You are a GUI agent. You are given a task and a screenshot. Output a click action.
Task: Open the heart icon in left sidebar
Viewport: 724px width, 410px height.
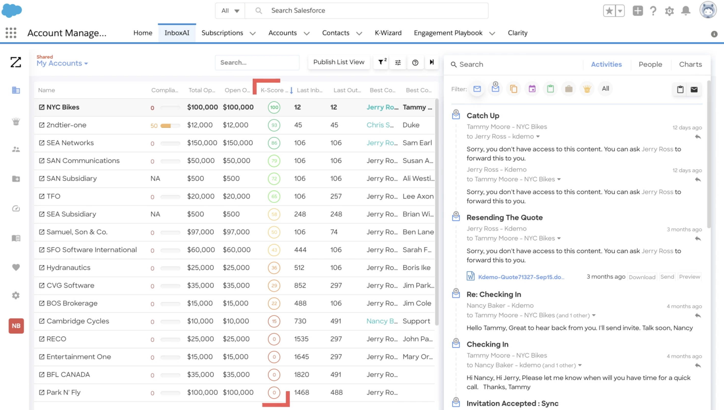tap(16, 267)
